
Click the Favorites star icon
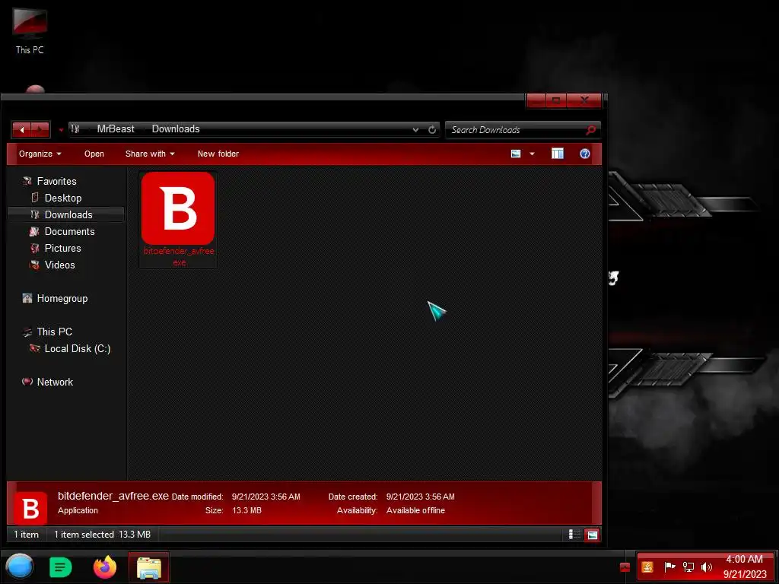click(27, 181)
